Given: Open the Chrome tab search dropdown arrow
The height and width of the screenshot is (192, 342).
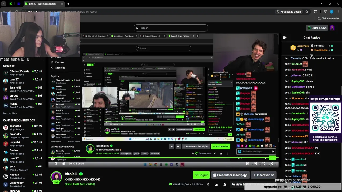Looking at the screenshot, I should pyautogui.click(x=3, y=4).
